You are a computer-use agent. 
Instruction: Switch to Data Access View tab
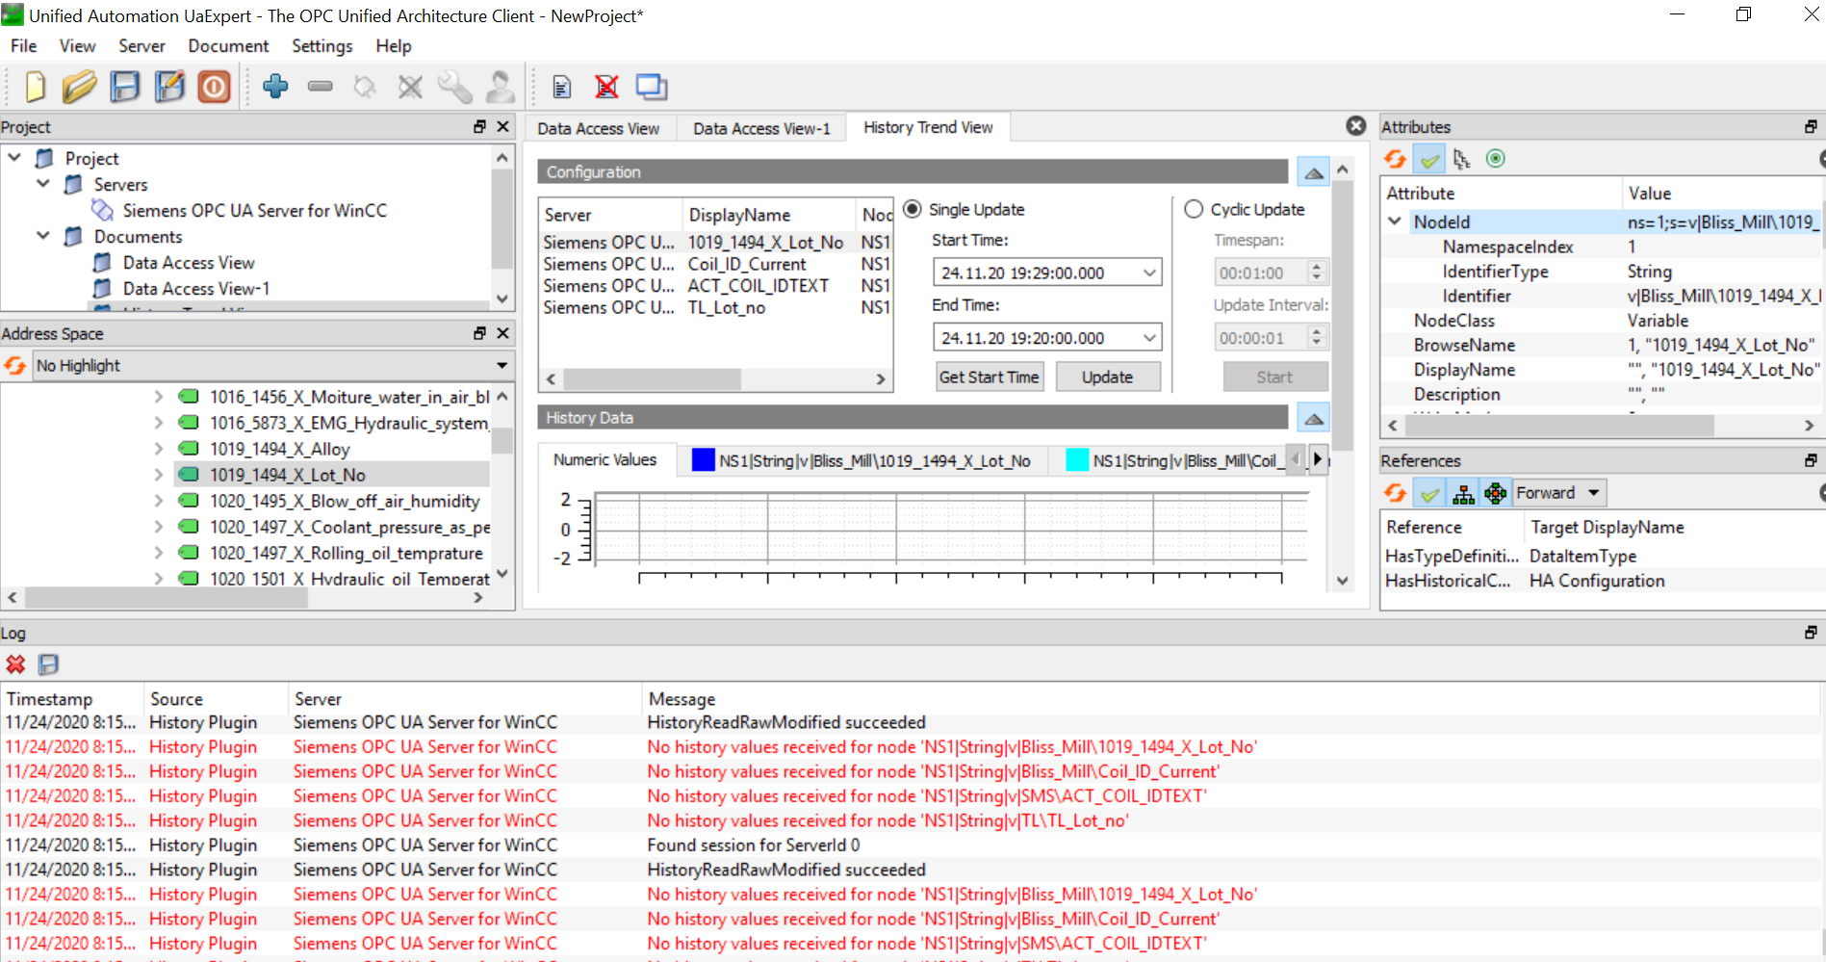point(598,129)
